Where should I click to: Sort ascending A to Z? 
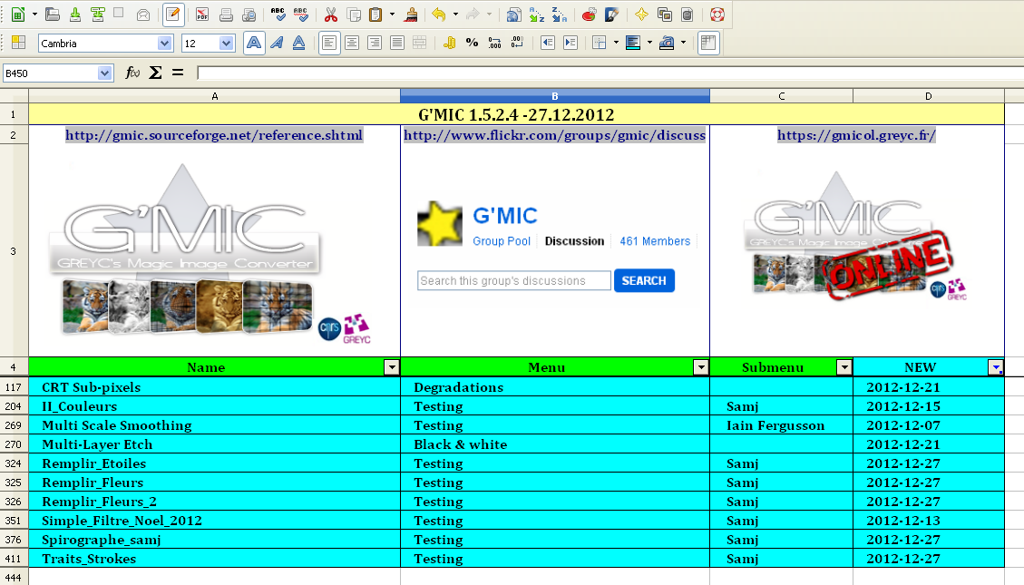(537, 15)
